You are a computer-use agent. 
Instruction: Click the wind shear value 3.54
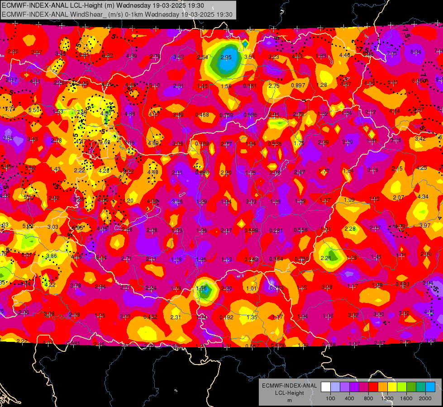(x=8, y=138)
